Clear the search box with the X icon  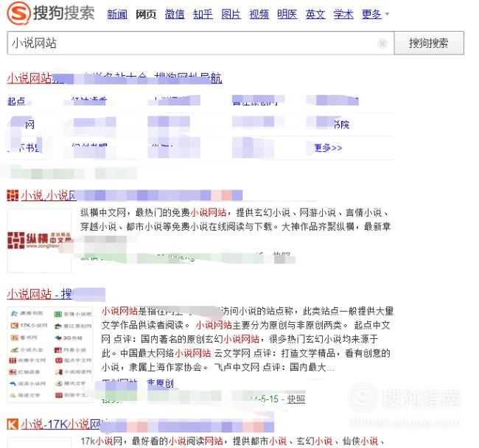tap(382, 43)
